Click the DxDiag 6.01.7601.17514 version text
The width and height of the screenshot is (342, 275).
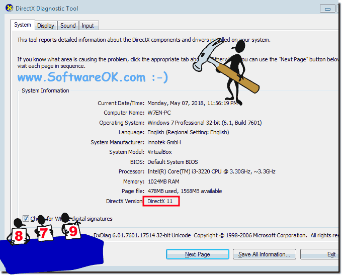pyautogui.click(x=142, y=235)
